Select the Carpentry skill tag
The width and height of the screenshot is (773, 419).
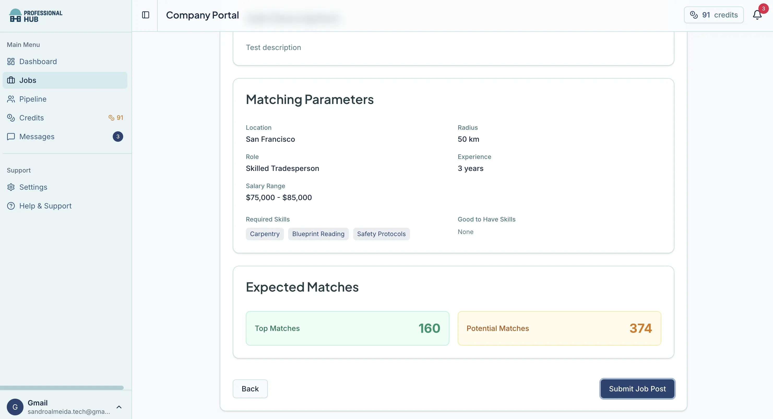click(x=264, y=234)
